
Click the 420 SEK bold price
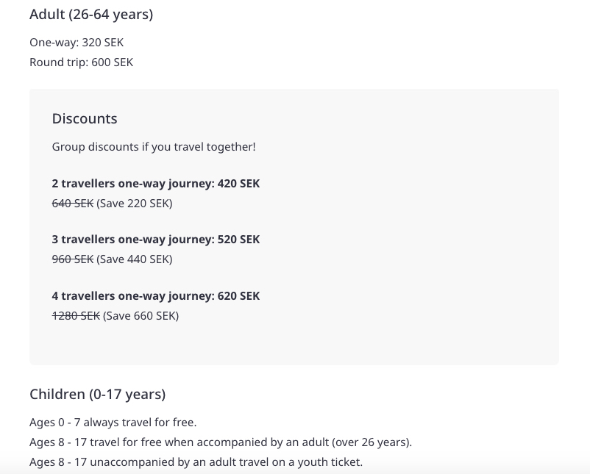tap(238, 184)
